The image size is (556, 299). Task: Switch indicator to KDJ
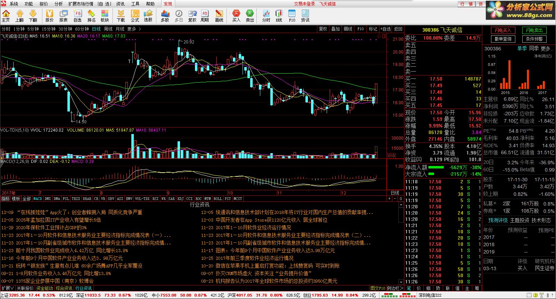tap(181, 199)
